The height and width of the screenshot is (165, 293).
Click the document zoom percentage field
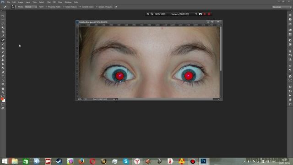(80, 99)
